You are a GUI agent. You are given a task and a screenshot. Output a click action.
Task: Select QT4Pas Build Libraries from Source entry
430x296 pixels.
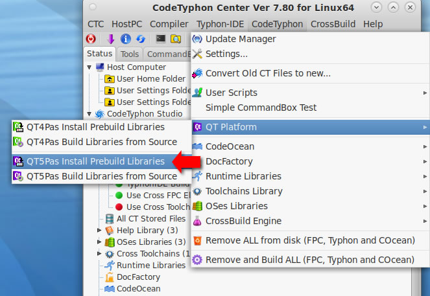coord(101,142)
